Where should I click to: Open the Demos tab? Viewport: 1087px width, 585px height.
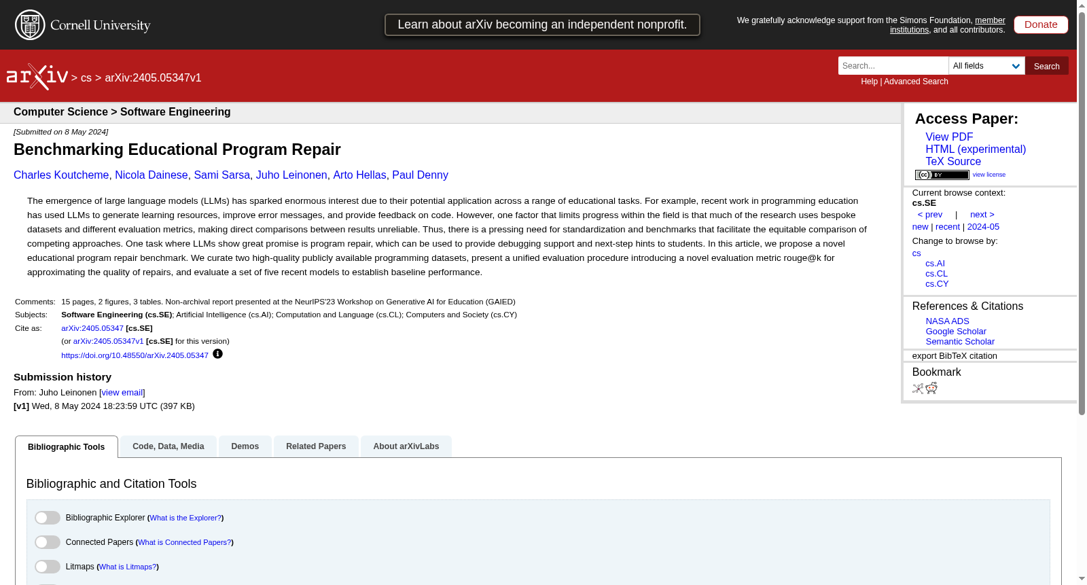click(x=245, y=446)
